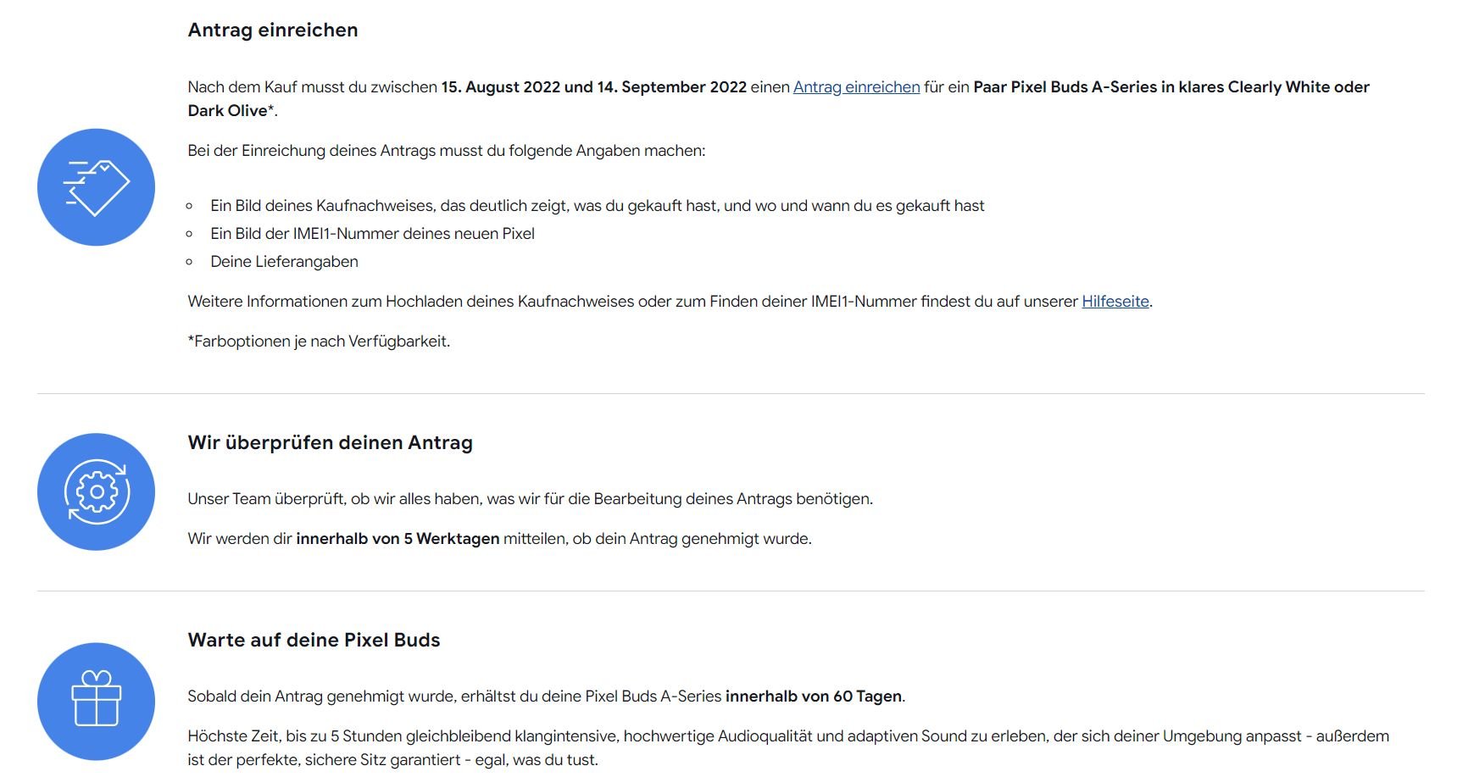
Task: Click the 'Antrag einreichen' section heading
Action: 273,31
